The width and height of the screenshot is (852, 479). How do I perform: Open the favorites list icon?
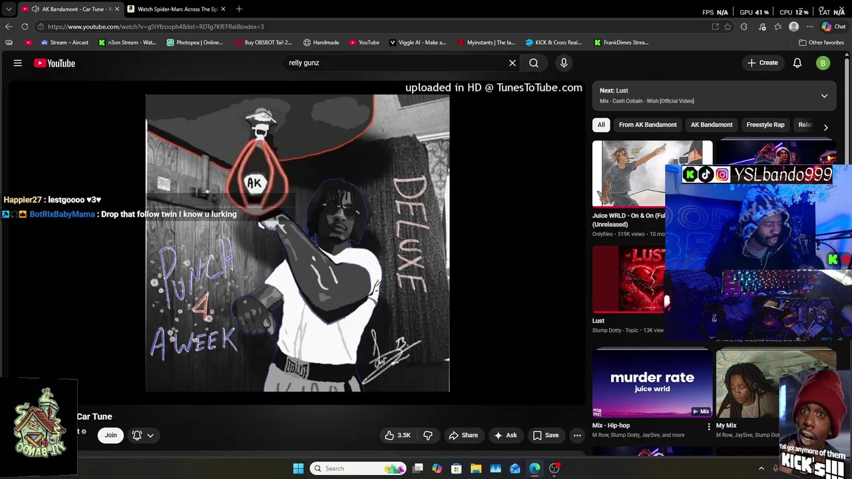pyautogui.click(x=777, y=27)
